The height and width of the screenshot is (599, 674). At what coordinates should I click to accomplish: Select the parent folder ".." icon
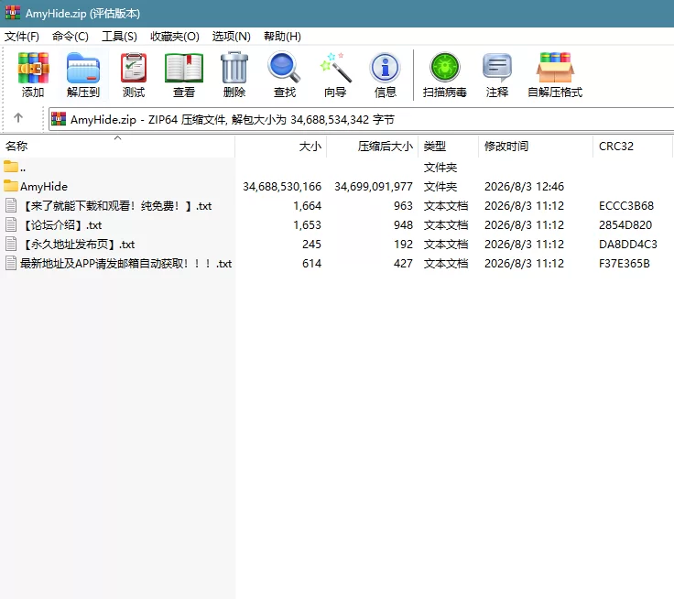(x=11, y=167)
